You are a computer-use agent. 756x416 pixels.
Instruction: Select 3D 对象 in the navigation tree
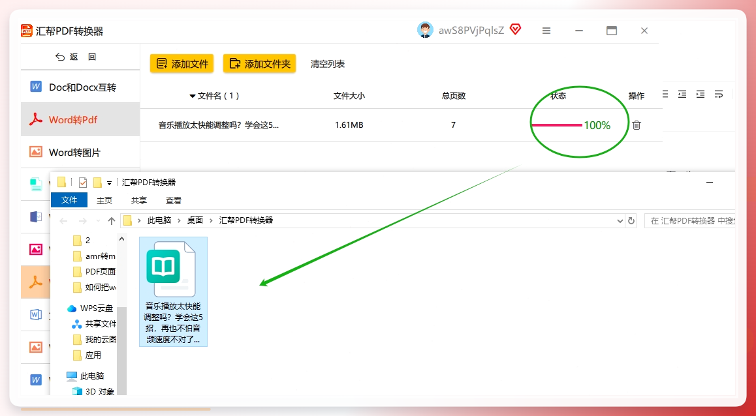(93, 391)
